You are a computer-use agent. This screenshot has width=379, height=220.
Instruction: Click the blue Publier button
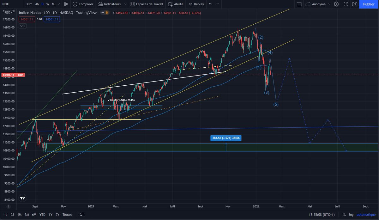click(369, 4)
